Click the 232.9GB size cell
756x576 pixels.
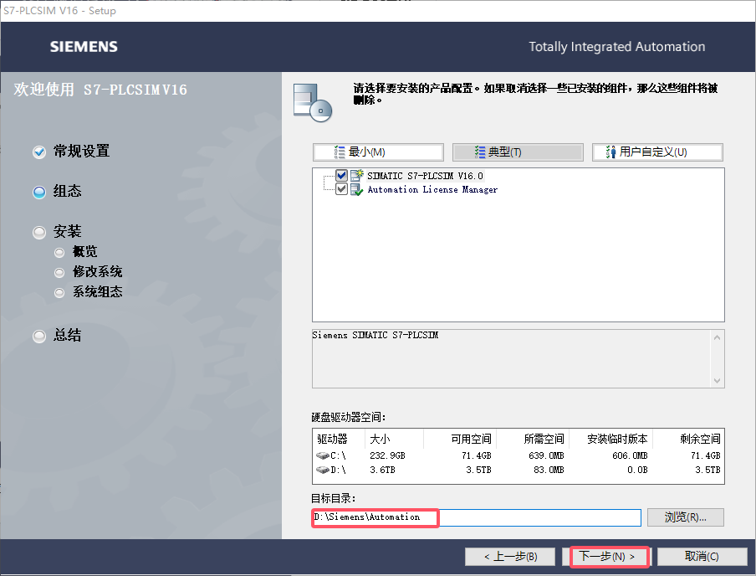click(387, 455)
